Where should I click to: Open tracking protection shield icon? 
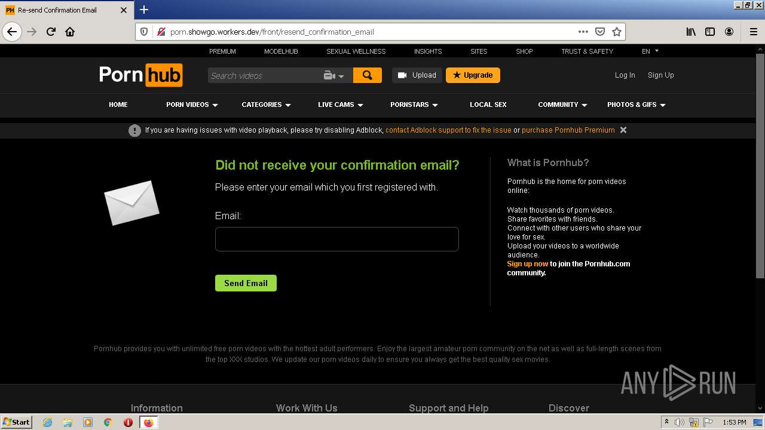coord(144,32)
